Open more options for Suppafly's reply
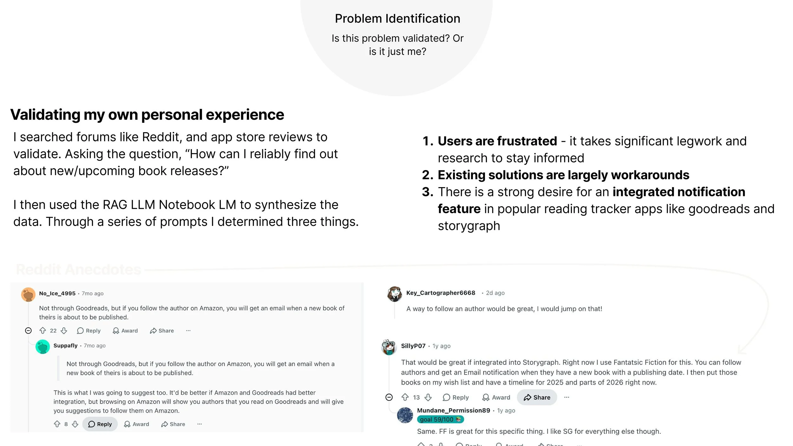793x446 pixels. [x=200, y=424]
